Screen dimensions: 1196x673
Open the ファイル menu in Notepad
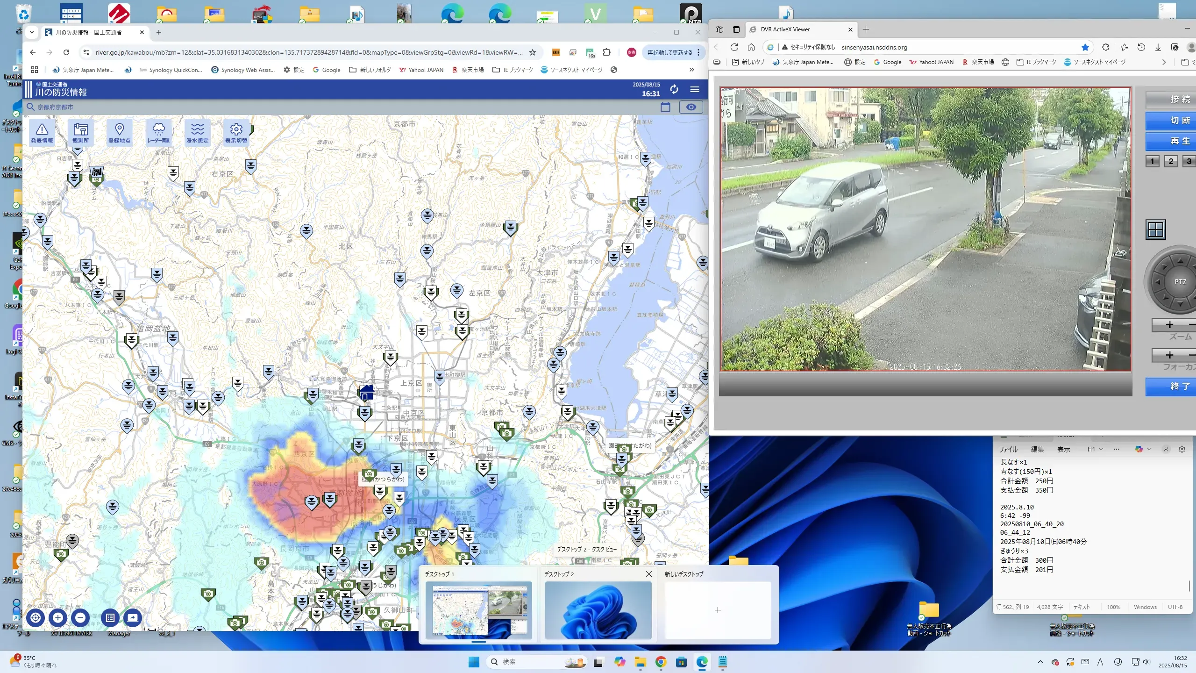click(1008, 449)
